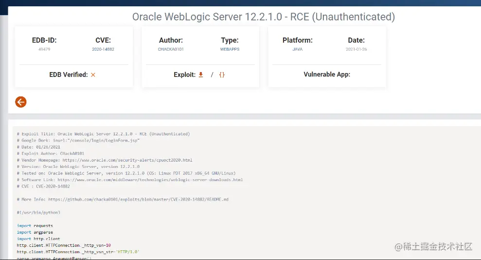Open CVE 2020-14882 link
The height and width of the screenshot is (260, 481).
tap(103, 49)
